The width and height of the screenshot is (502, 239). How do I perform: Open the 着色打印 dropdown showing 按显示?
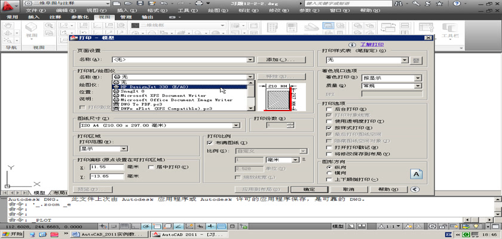(x=392, y=78)
